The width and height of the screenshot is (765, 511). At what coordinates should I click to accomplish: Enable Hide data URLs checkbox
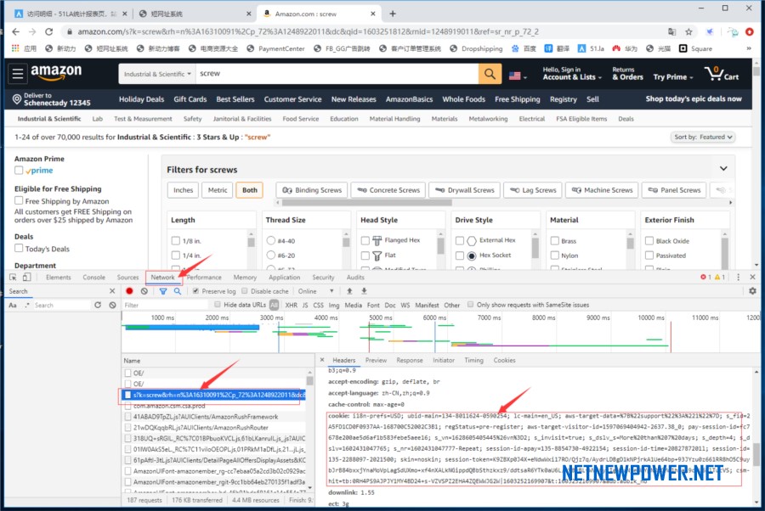point(218,305)
